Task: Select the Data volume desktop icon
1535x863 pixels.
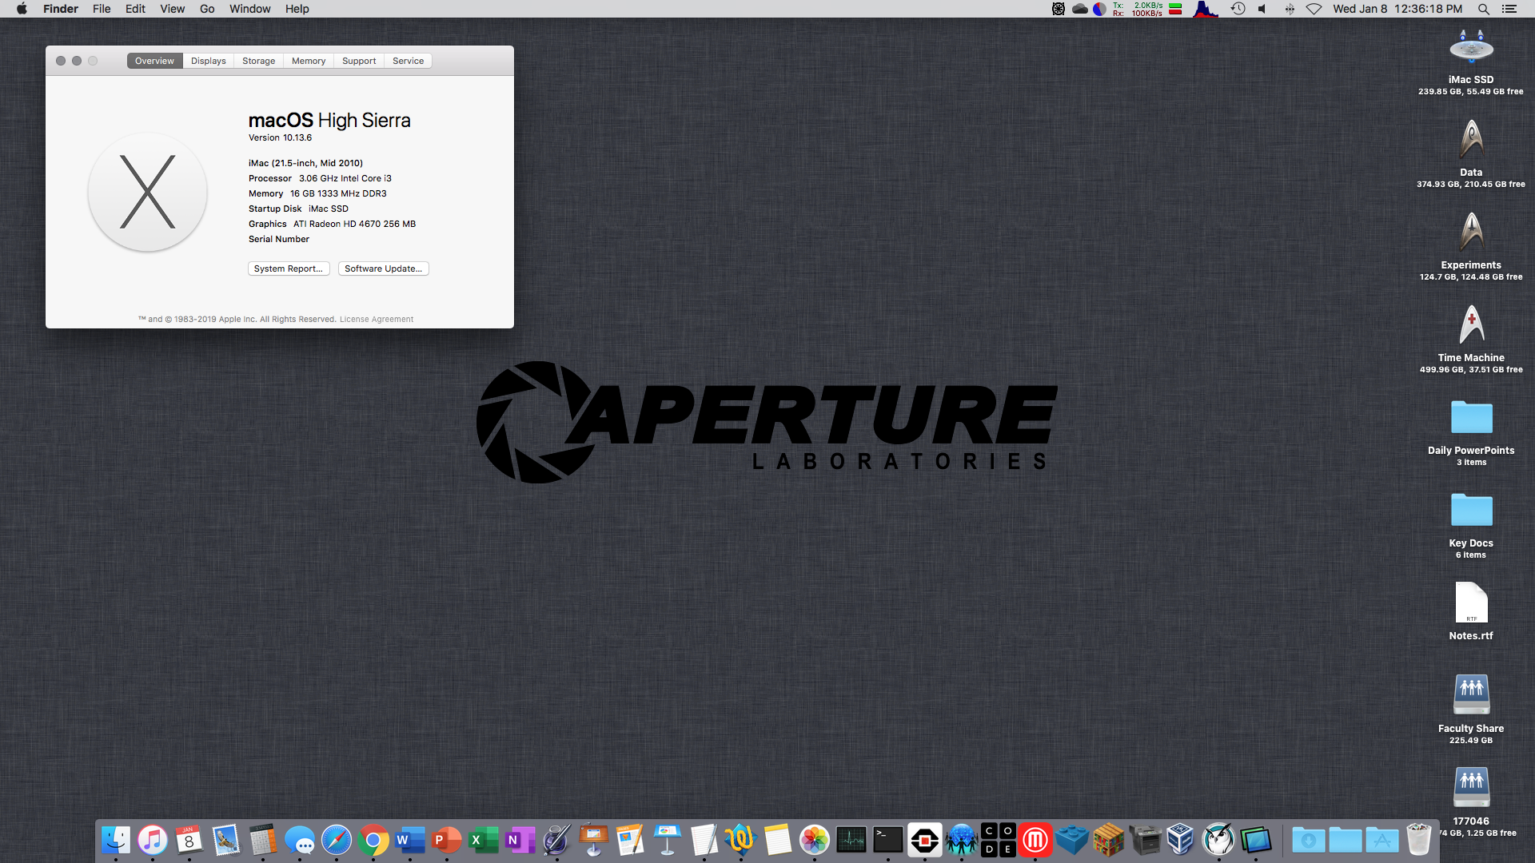Action: pos(1471,139)
